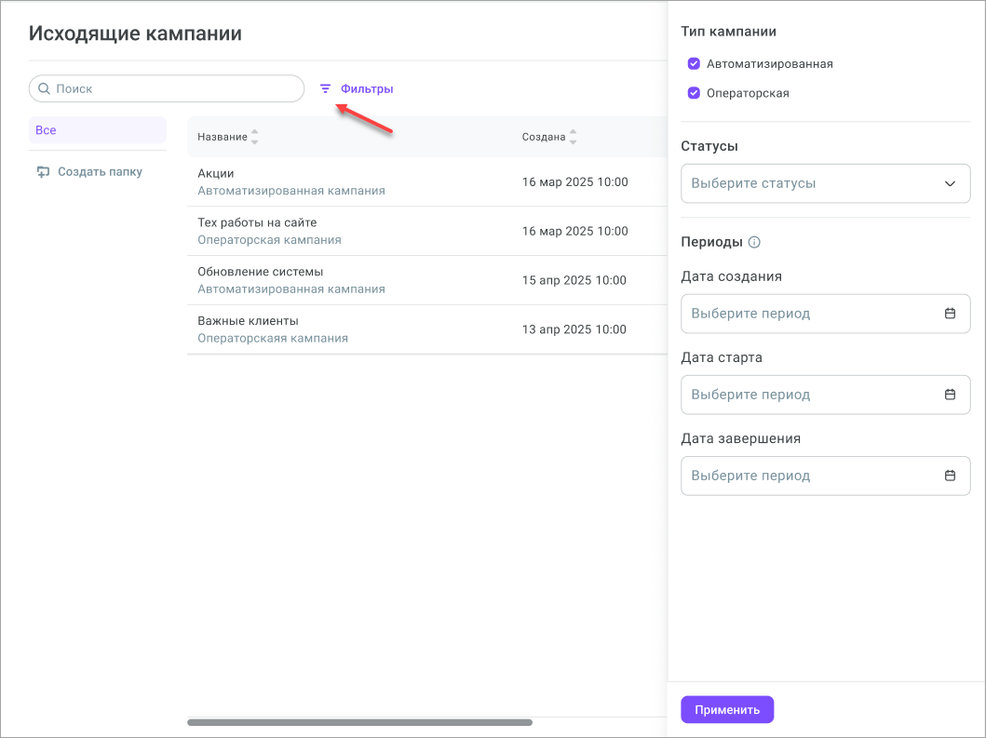This screenshot has height=738, width=986.
Task: Open calendar icon for Дата завершения
Action: [x=950, y=476]
